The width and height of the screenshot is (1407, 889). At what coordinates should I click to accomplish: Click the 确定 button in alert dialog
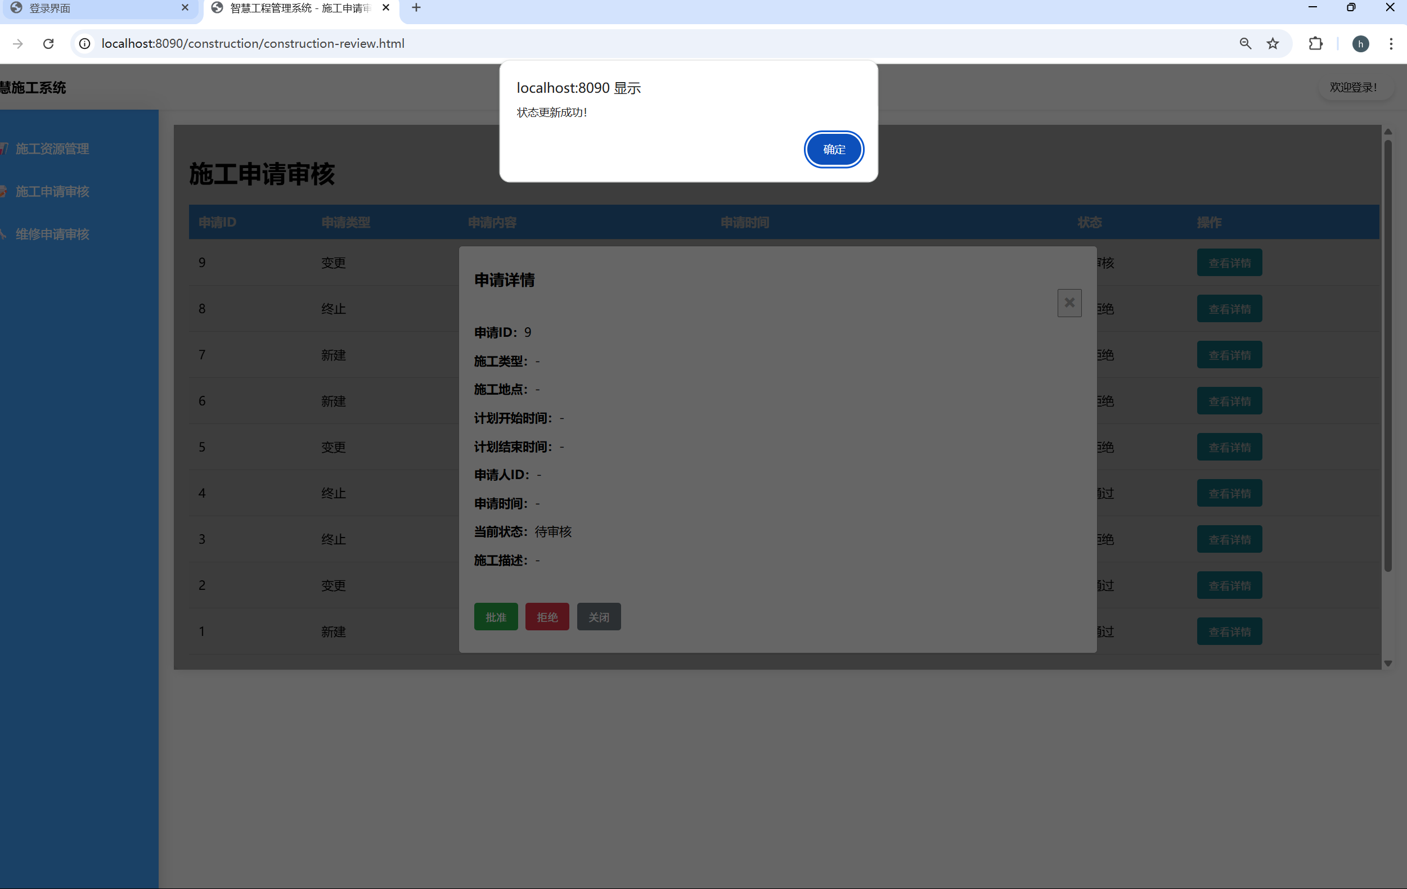(x=833, y=150)
